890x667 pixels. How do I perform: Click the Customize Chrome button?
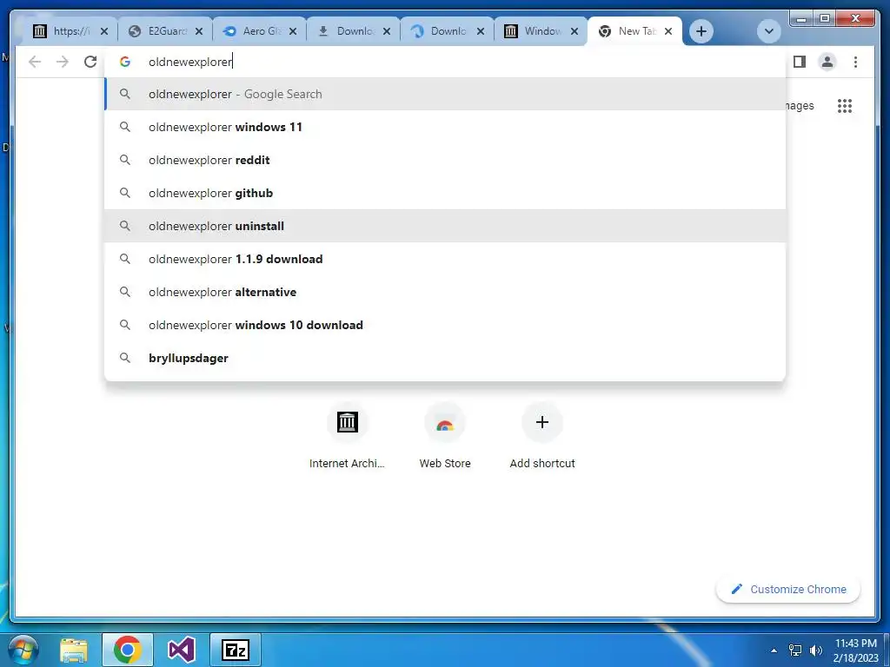788,590
